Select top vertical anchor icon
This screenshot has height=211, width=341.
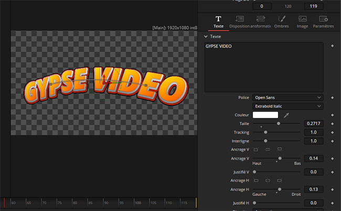(x=256, y=149)
